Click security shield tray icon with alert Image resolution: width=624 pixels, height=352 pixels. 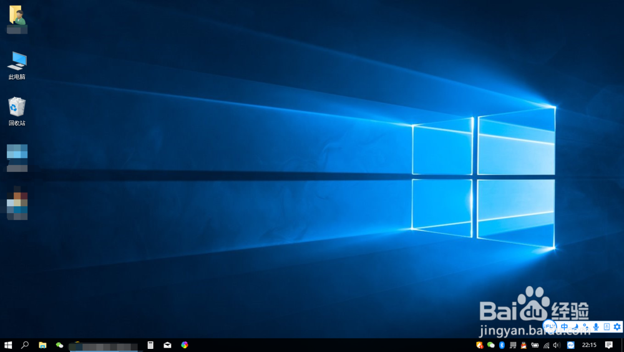tap(479, 345)
